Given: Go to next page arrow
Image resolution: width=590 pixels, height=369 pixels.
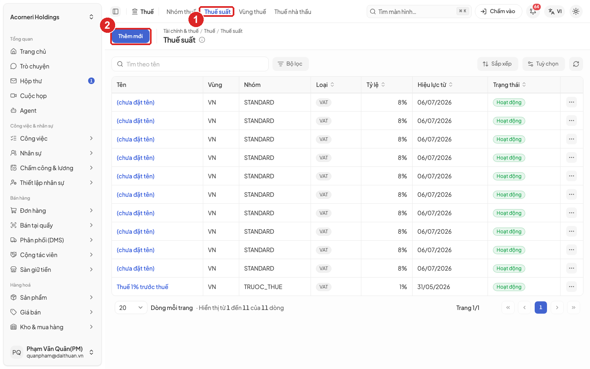Looking at the screenshot, I should coord(557,307).
